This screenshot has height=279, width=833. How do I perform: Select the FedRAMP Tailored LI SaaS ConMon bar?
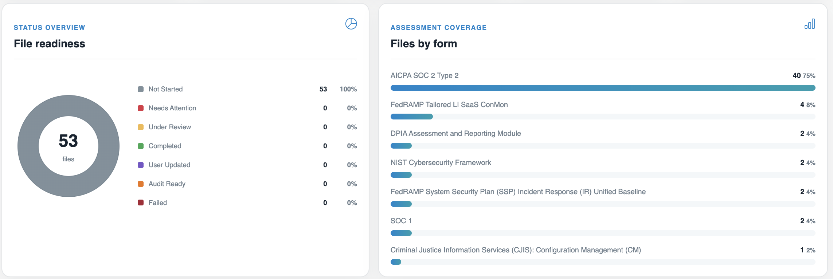tap(603, 117)
